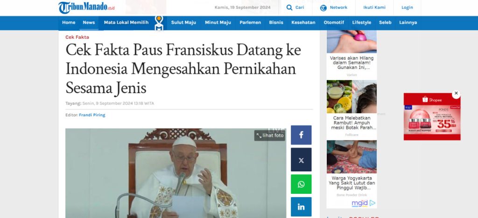This screenshot has width=478, height=218.
Task: Open Ikuti Kami options
Action: coord(374,7)
